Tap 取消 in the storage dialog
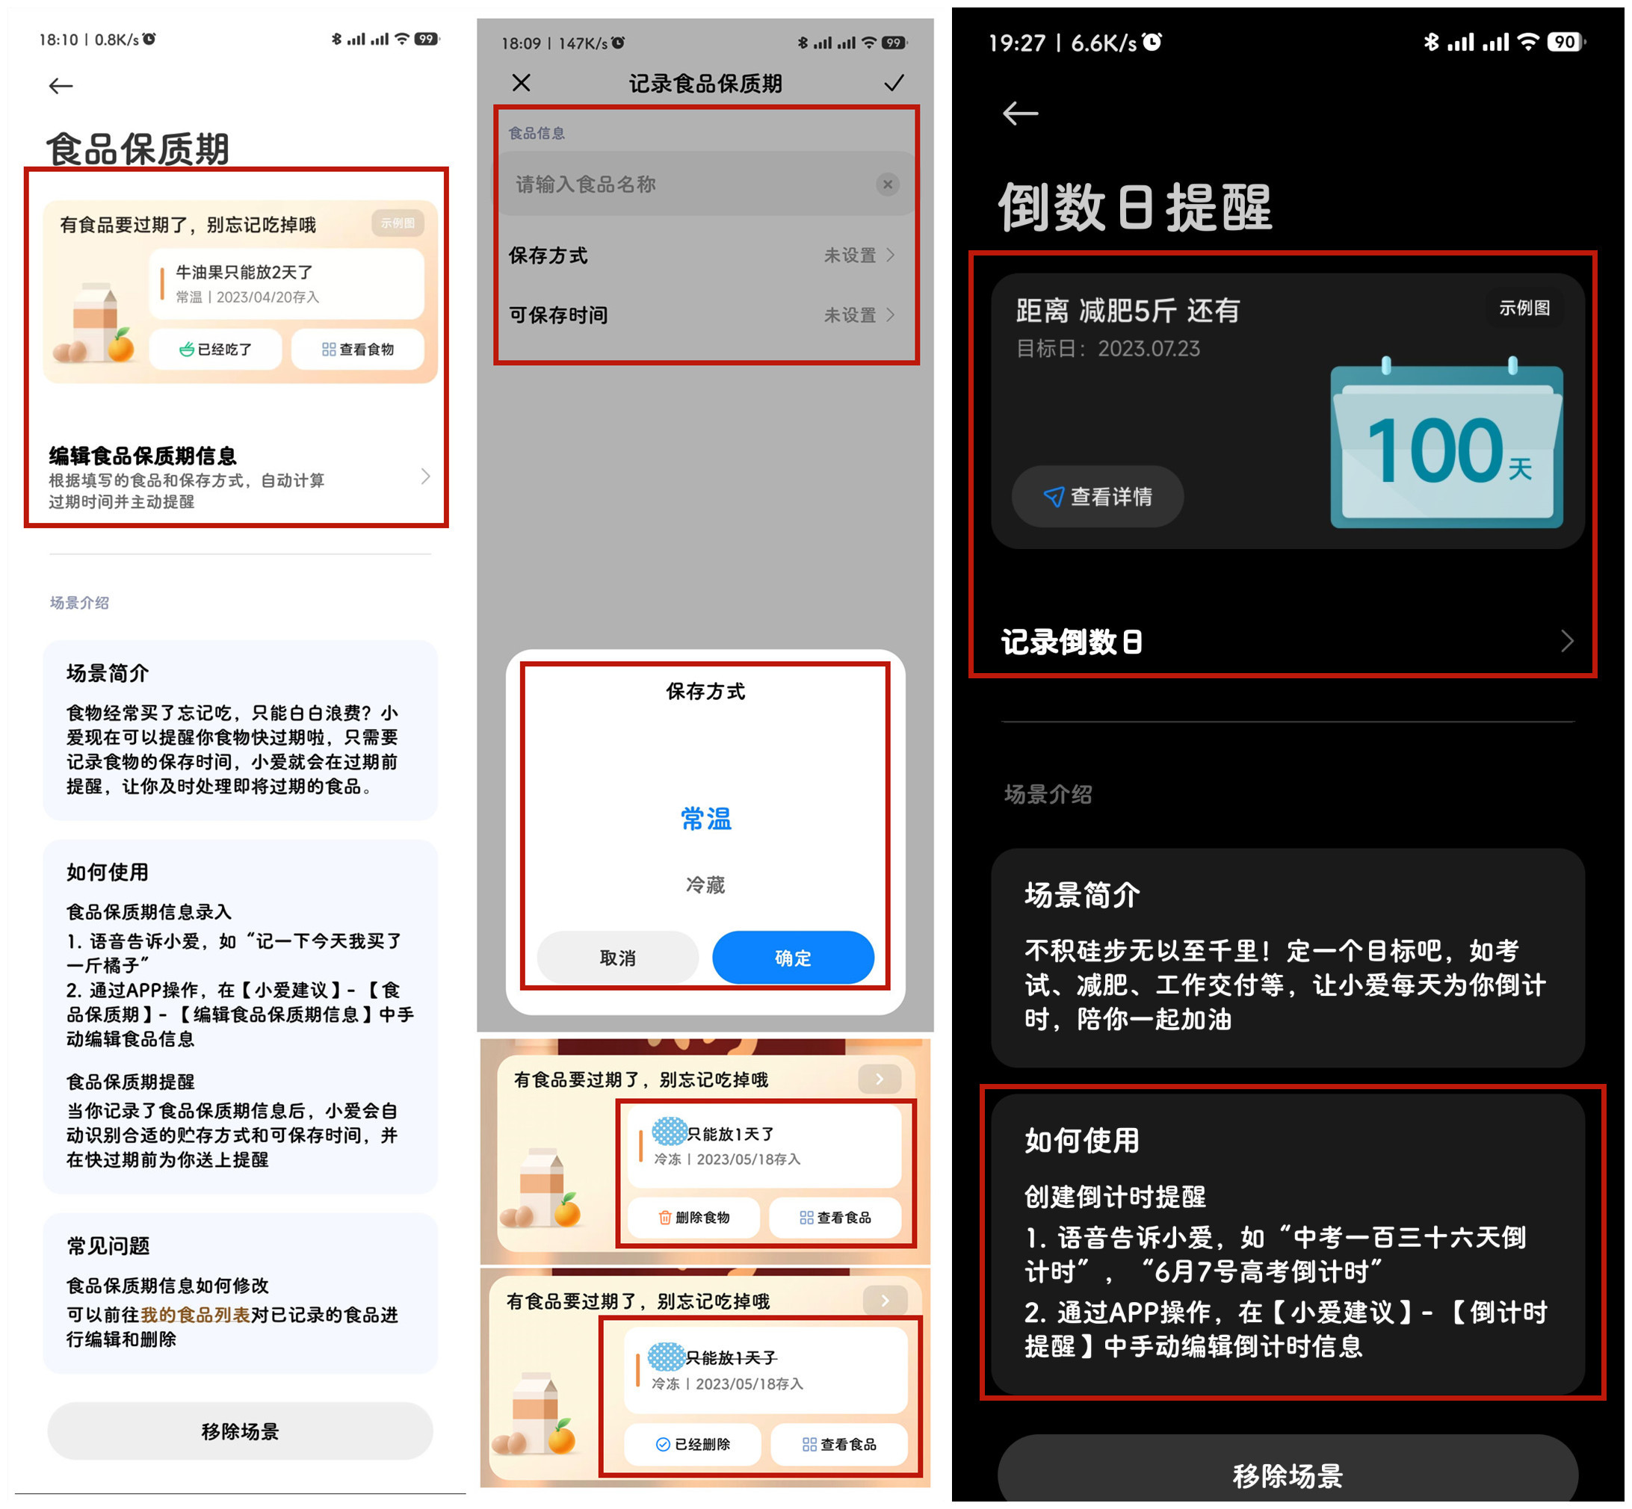 click(617, 957)
